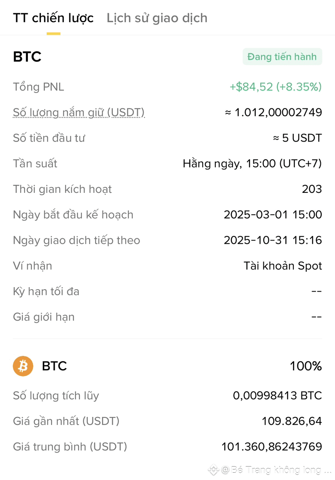This screenshot has height=480, width=335.
Task: Click the Ngày giao dịch tiếp theo date
Action: tap(273, 240)
